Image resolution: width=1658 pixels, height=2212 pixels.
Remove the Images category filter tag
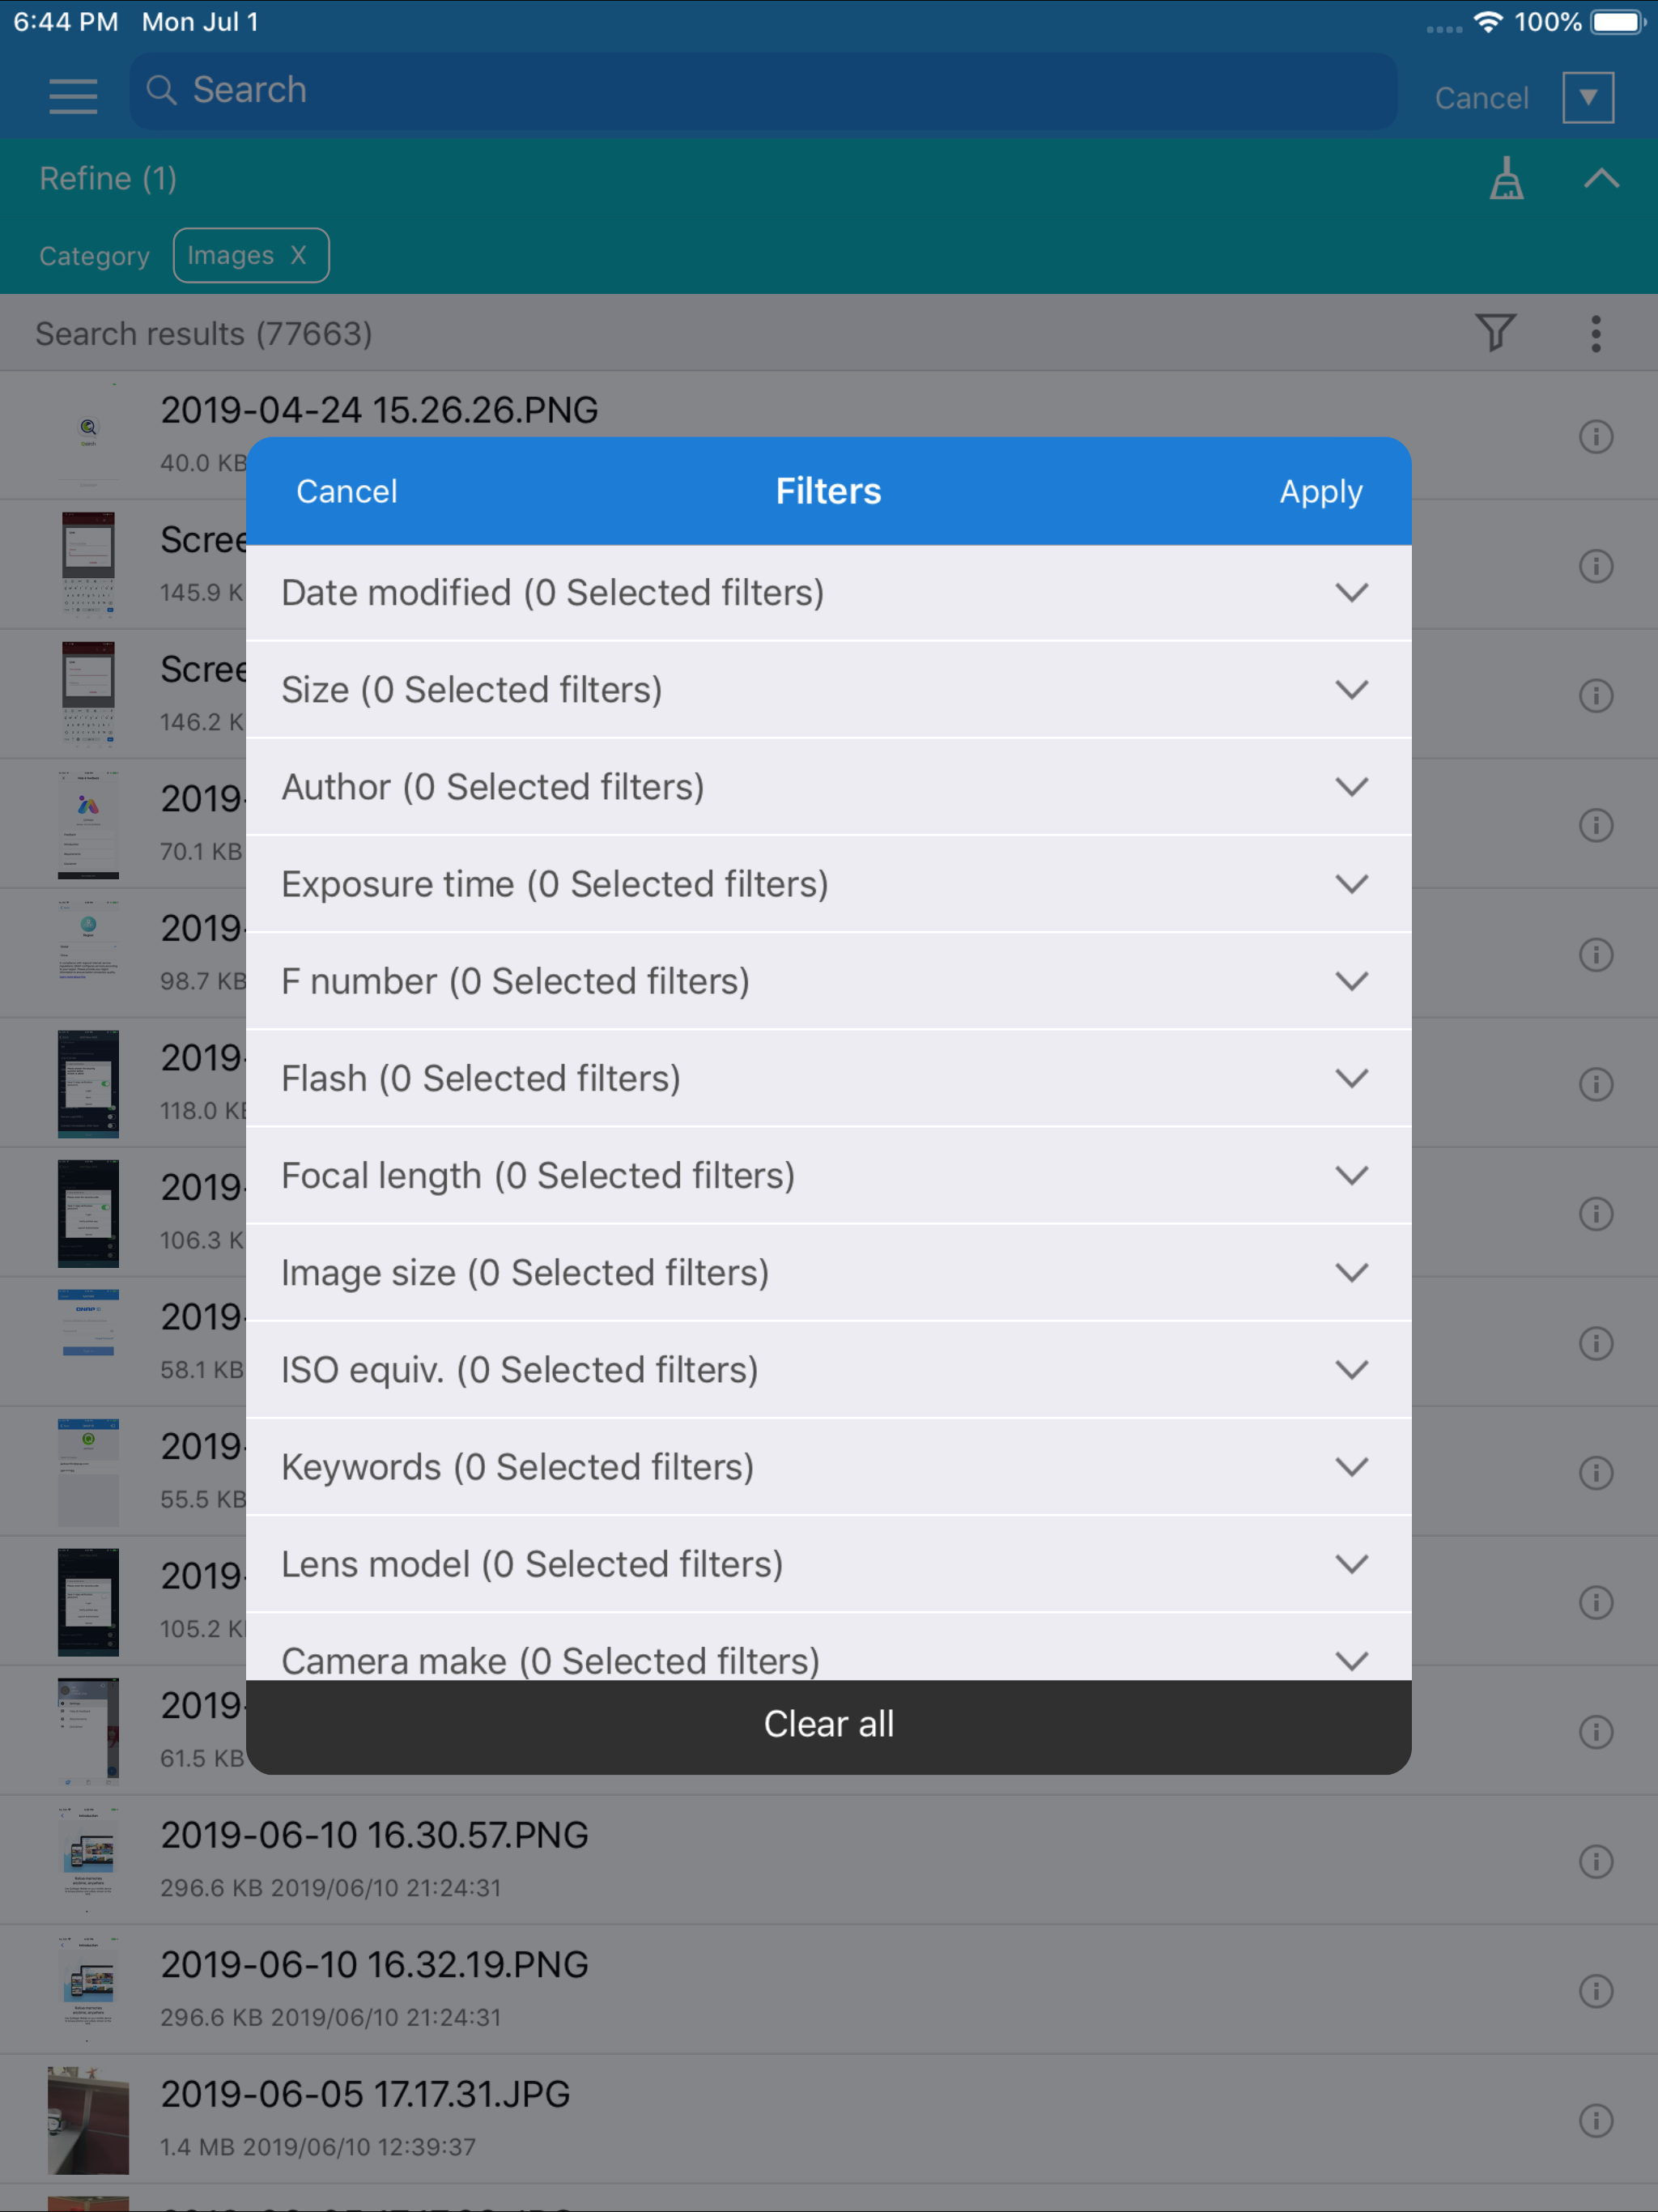pos(298,255)
